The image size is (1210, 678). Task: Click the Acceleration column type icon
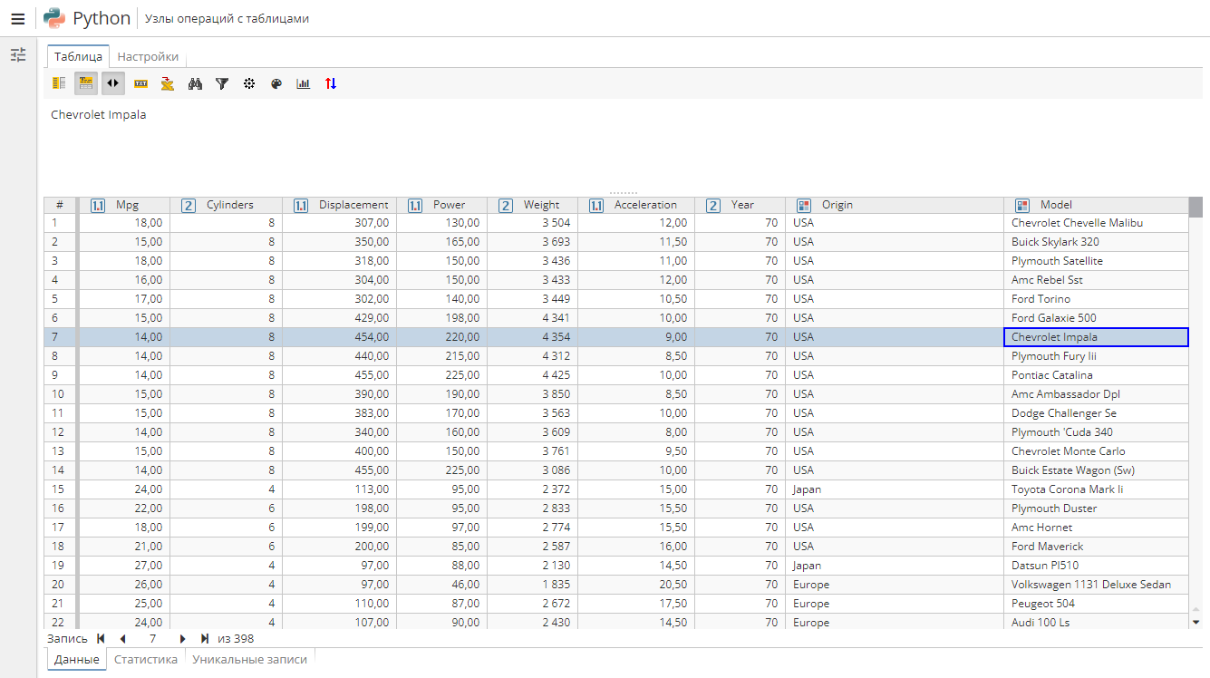596,206
